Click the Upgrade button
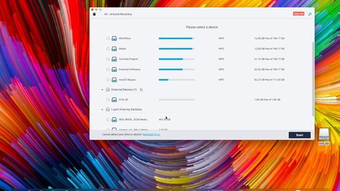The image size is (340, 191). coord(299,14)
